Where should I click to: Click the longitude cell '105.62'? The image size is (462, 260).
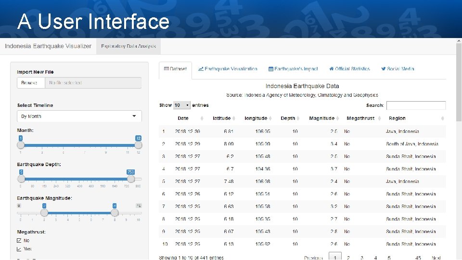click(x=263, y=244)
